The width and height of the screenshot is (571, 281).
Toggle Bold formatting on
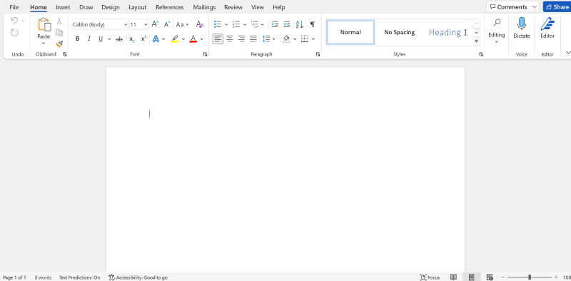coord(78,39)
